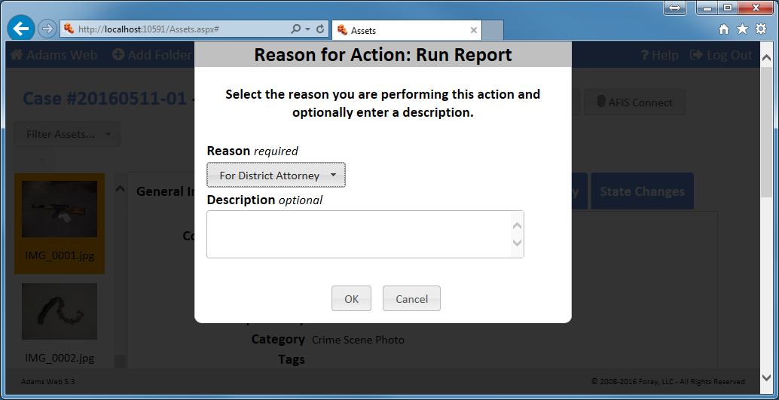
Task: Expand the Filter Assets dropdown
Action: (x=67, y=134)
